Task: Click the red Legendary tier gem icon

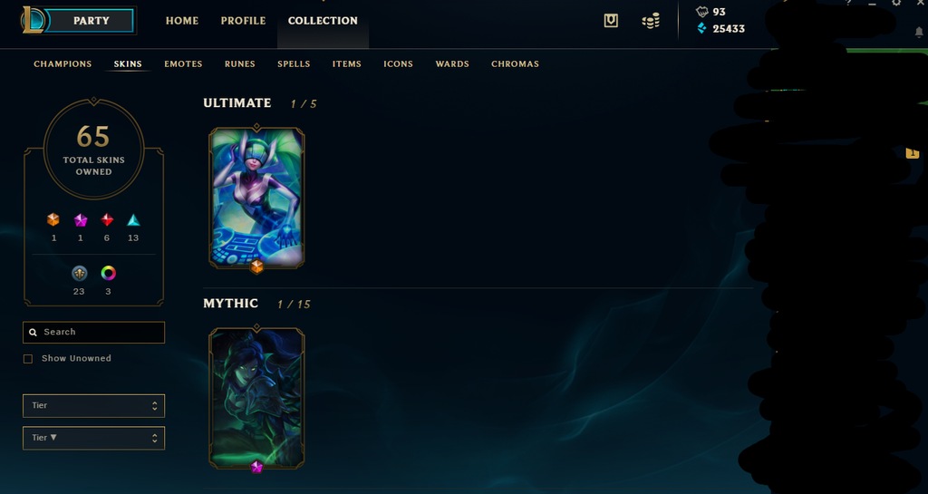Action: point(107,220)
